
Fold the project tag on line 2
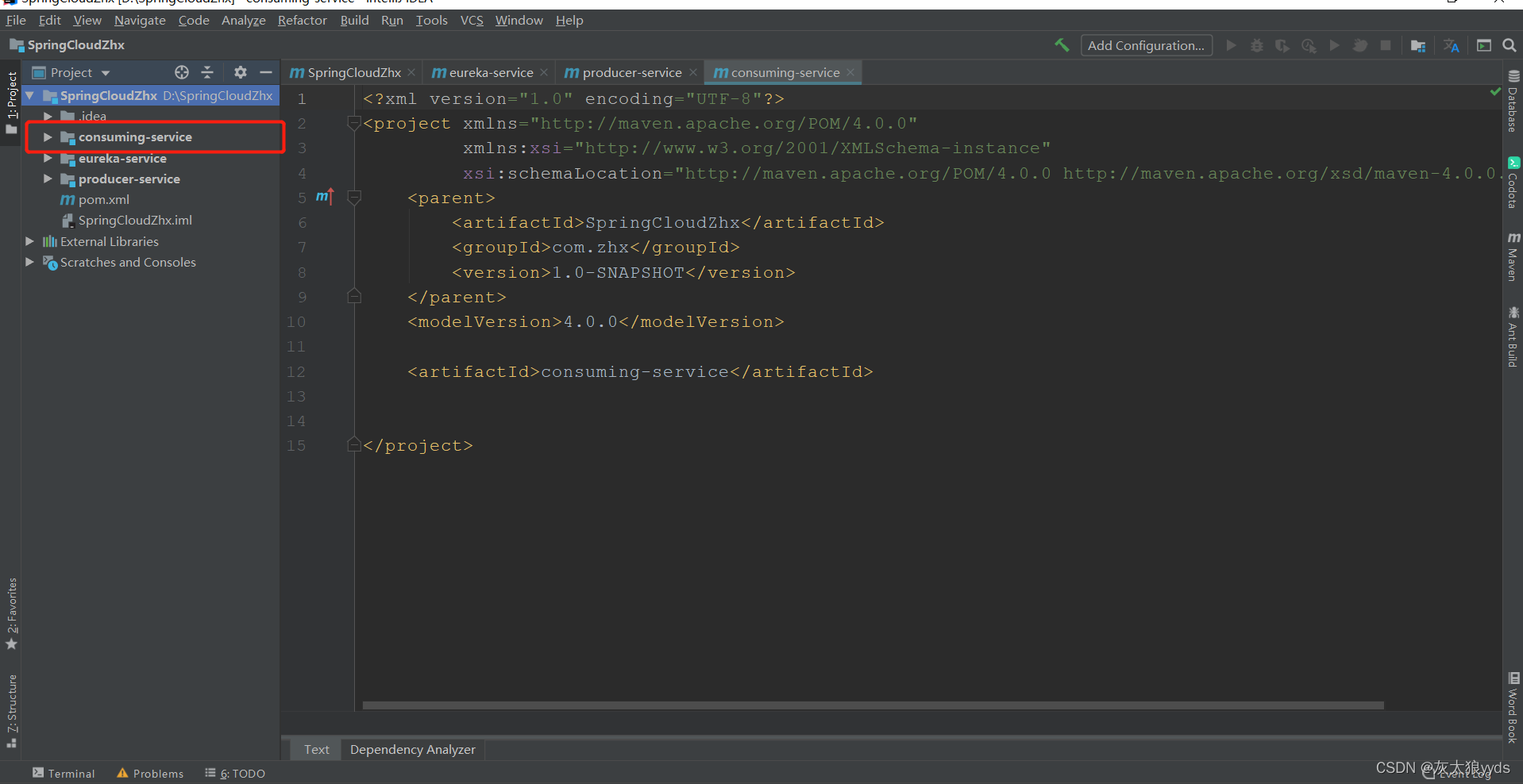tap(354, 123)
